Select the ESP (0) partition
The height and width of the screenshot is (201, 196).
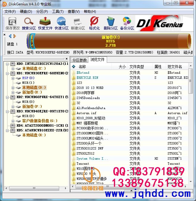coord(28,78)
